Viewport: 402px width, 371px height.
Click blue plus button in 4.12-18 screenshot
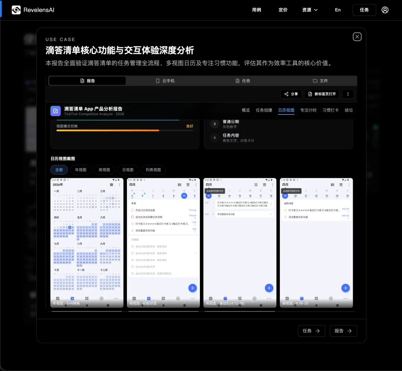click(269, 288)
